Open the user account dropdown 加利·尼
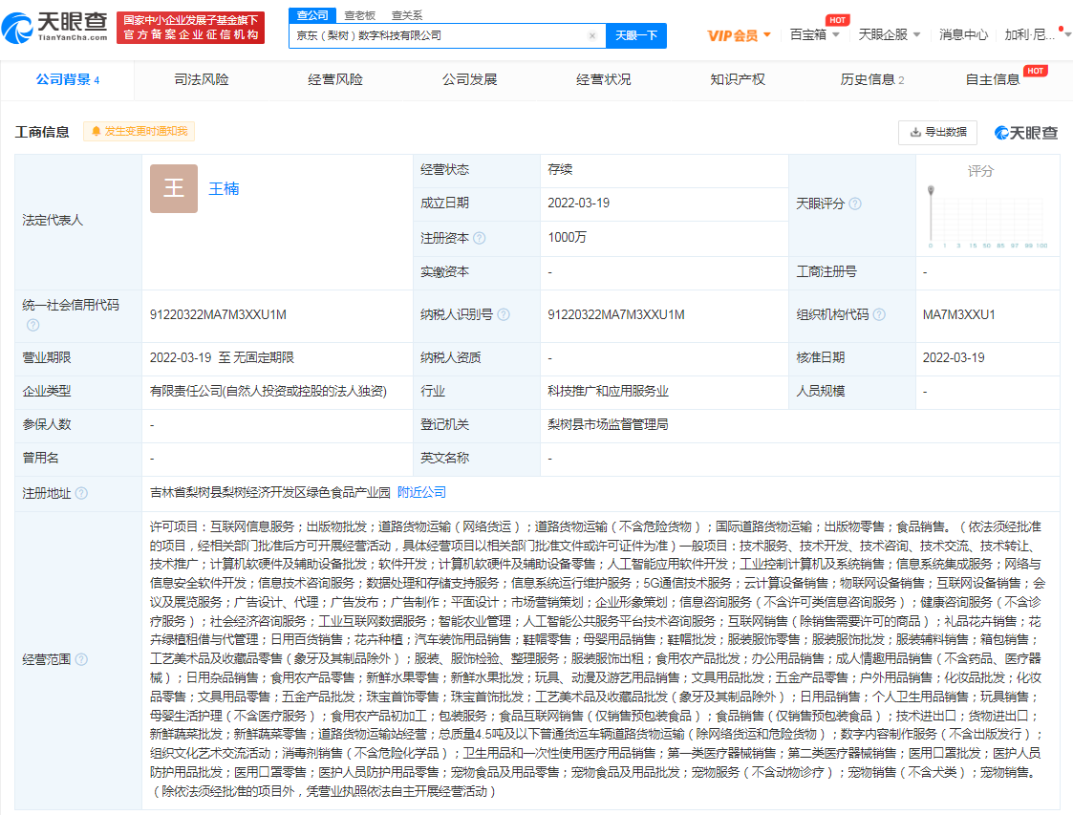The width and height of the screenshot is (1073, 815). point(1036,35)
